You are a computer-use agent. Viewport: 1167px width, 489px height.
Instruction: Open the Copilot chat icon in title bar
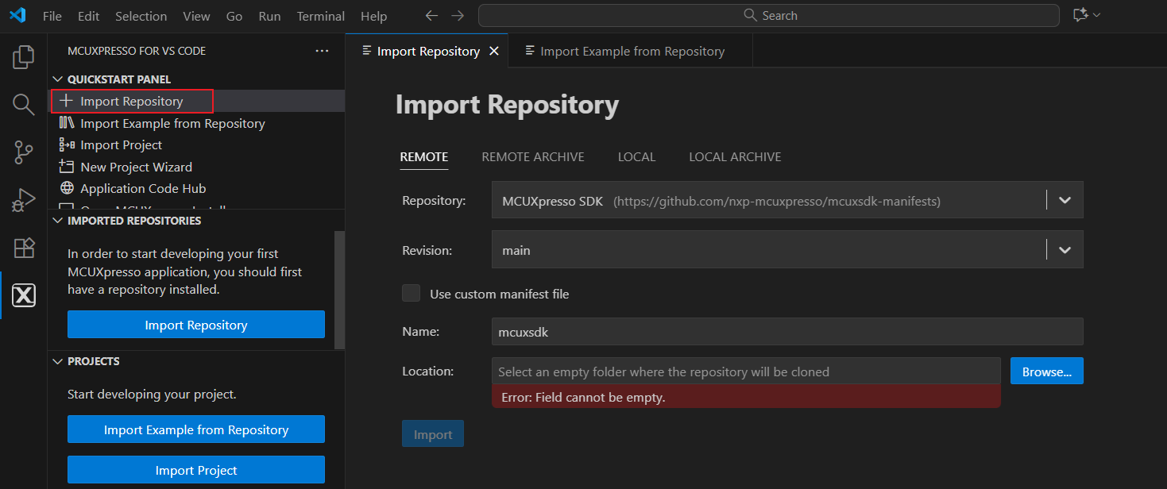click(x=1080, y=15)
